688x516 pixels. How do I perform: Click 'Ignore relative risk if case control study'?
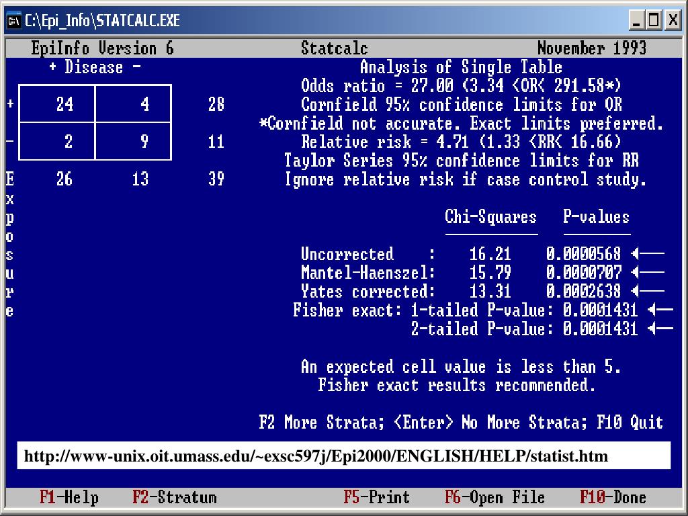point(465,179)
